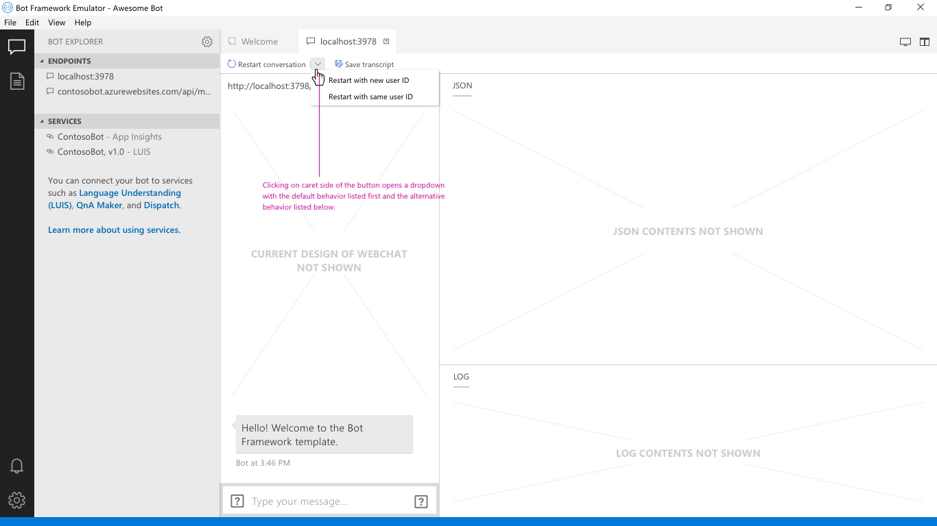
Task: Click the LOG panel header
Action: [461, 377]
